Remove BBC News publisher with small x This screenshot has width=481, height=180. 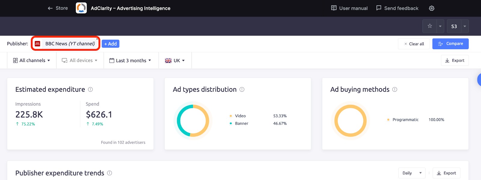tap(97, 39)
